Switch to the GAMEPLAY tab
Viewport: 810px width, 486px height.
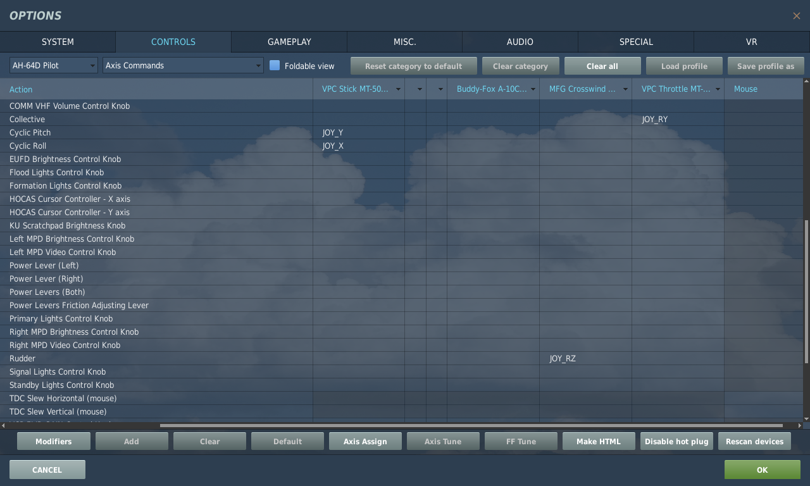(x=289, y=42)
